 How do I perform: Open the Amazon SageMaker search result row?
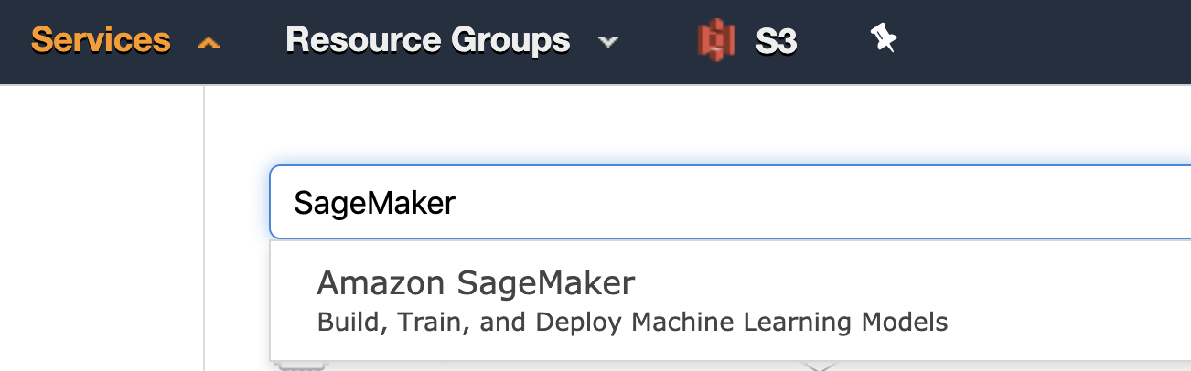pyautogui.click(x=730, y=301)
